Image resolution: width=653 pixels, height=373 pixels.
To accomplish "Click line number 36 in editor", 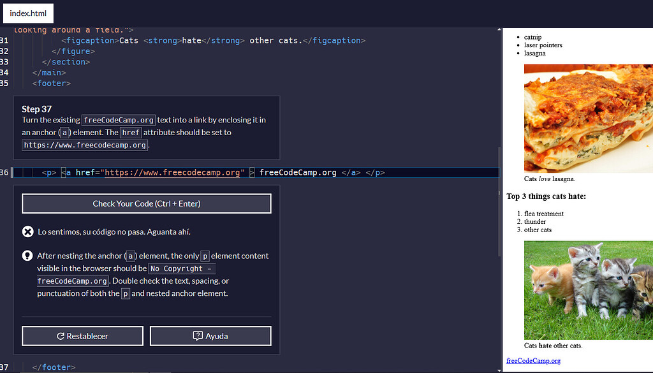I will coord(4,172).
